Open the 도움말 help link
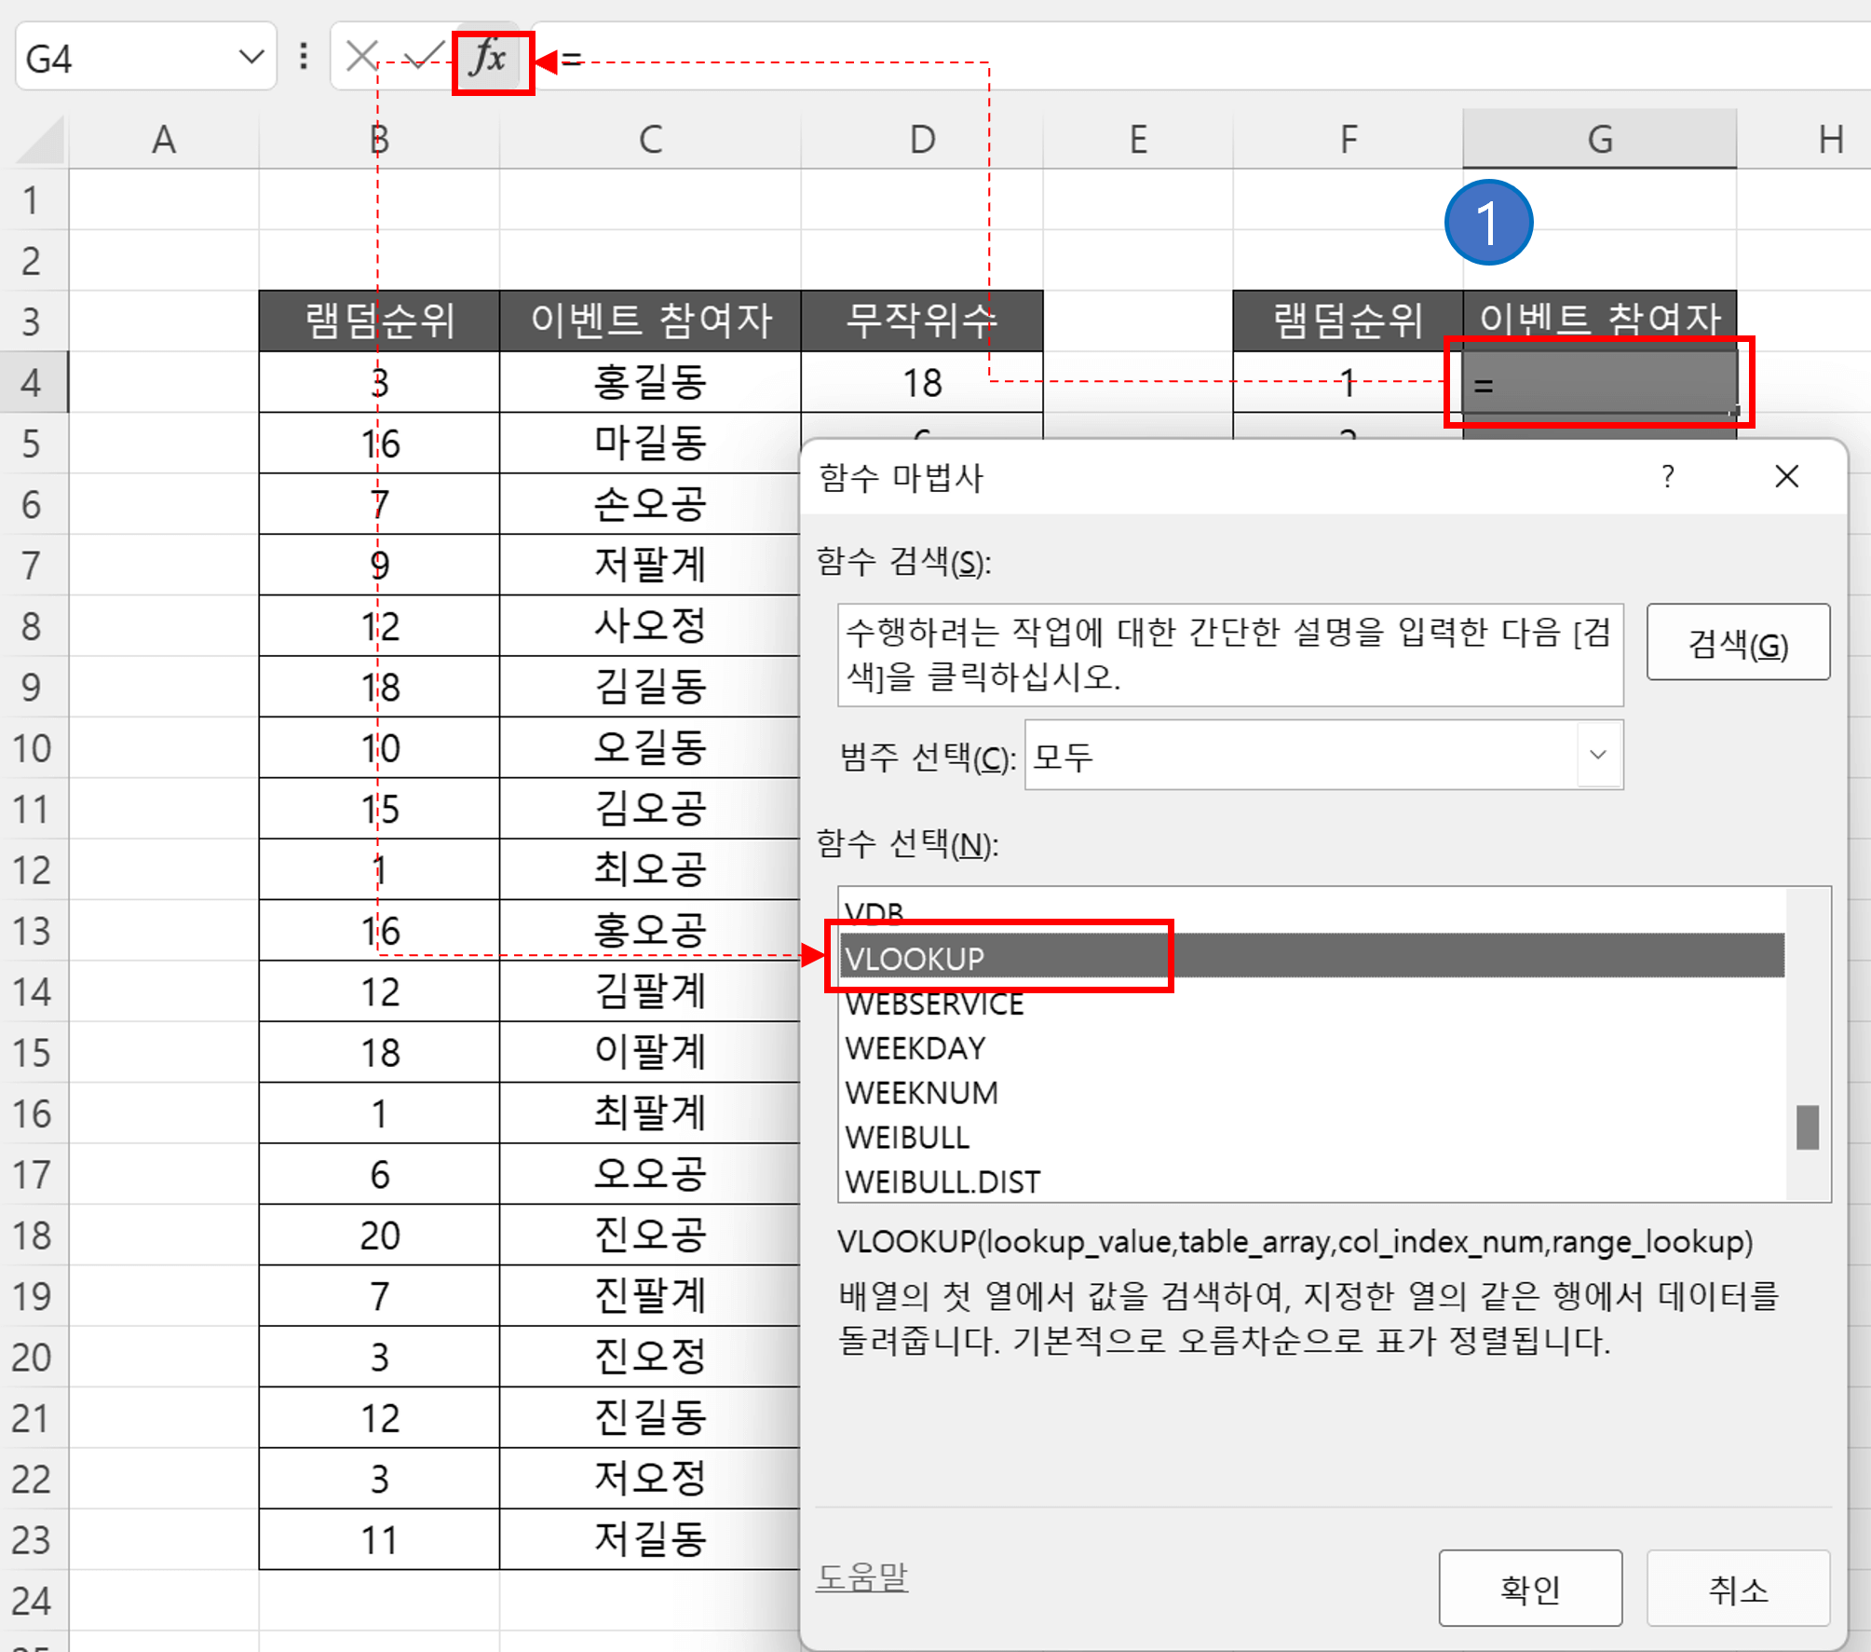1871x1652 pixels. pos(862,1577)
